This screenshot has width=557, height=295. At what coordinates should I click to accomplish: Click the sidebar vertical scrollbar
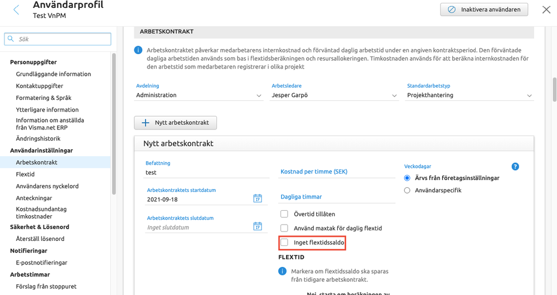coord(114,124)
